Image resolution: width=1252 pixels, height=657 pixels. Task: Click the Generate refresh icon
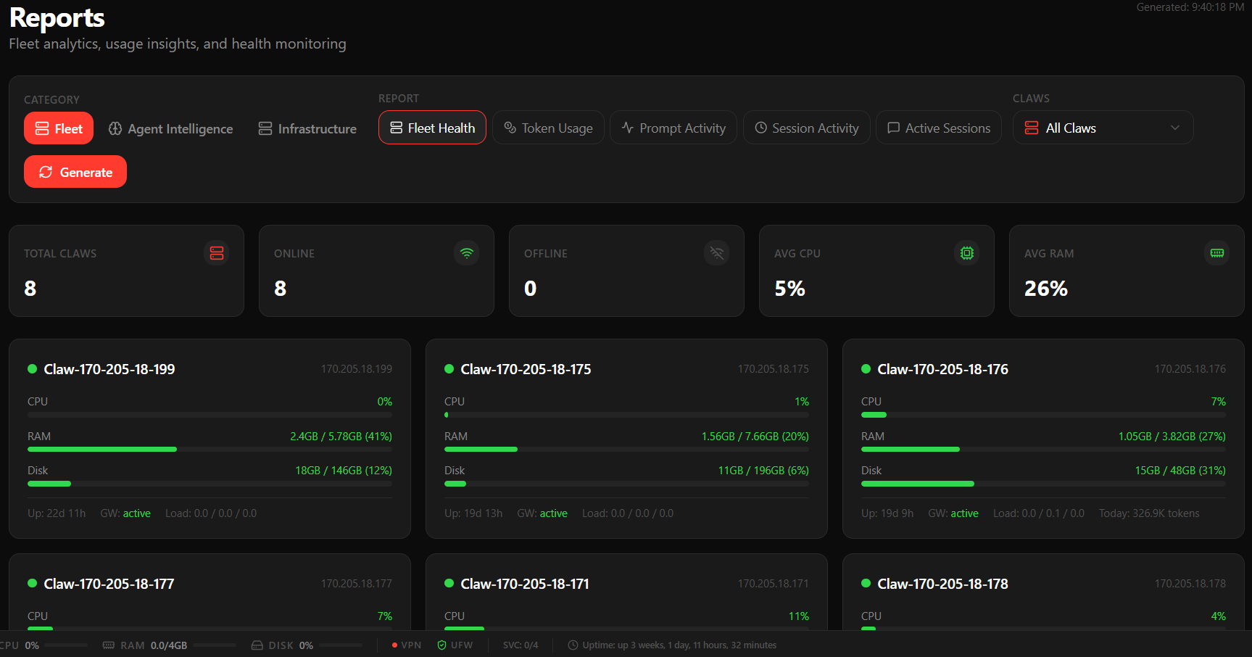click(46, 172)
